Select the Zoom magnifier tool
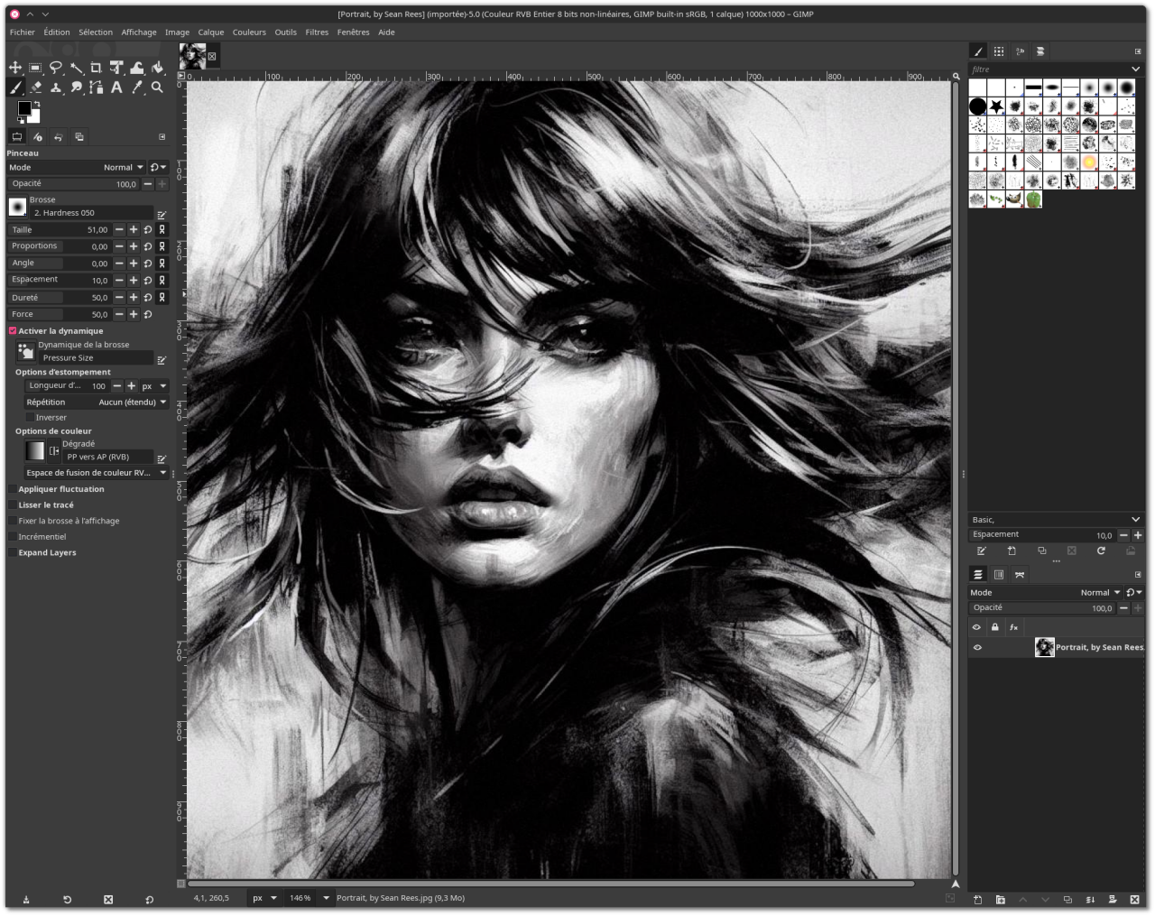 coord(157,88)
